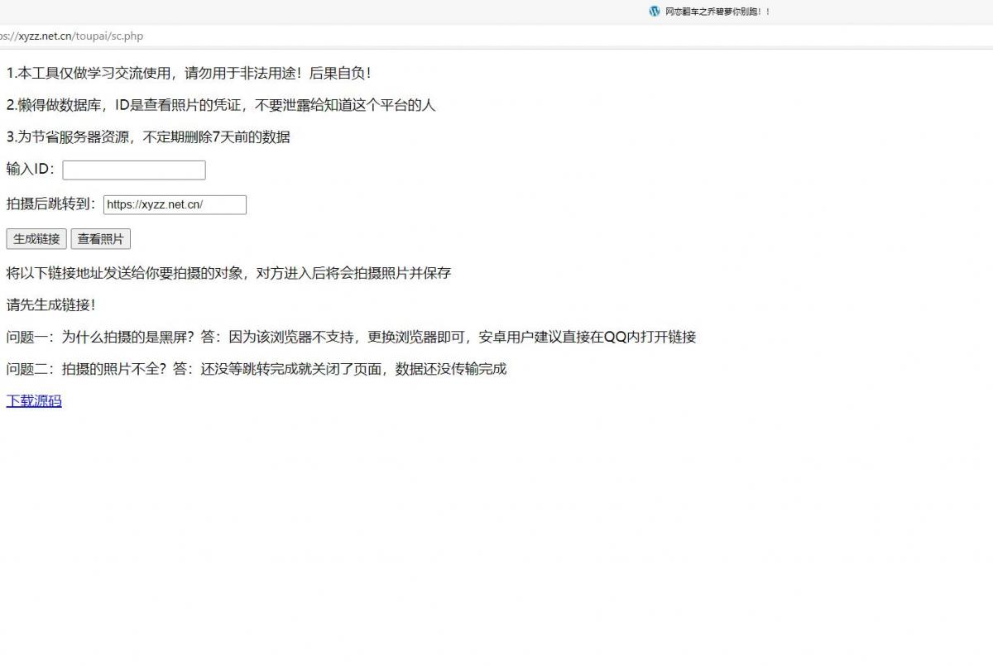The height and width of the screenshot is (666, 993).
Task: Click the 问题一 black screen FAQ line
Action: click(351, 337)
